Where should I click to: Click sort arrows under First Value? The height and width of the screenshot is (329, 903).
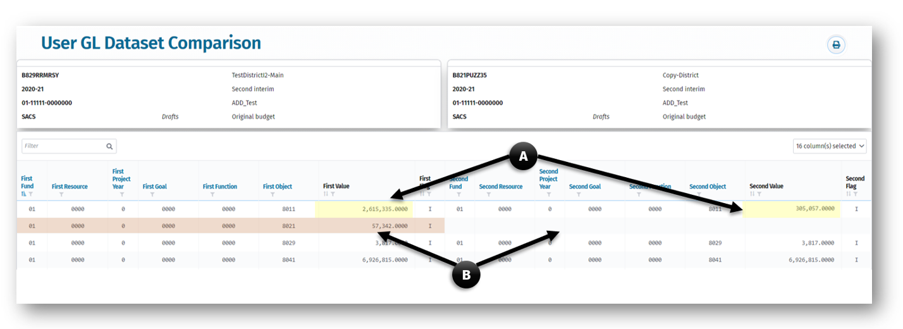click(326, 194)
